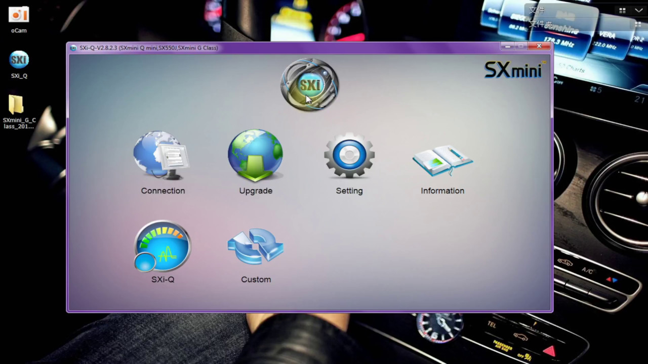Close the SXi-Q window
Viewport: 648px width, 364px height.
[x=539, y=47]
